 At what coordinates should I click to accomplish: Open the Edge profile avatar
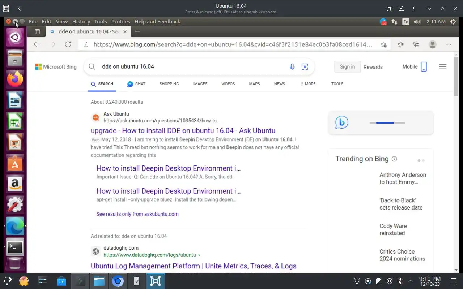pyautogui.click(x=432, y=44)
